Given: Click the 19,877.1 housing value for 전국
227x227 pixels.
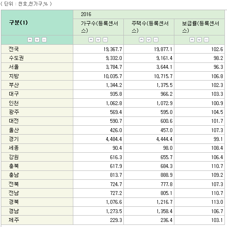Looking at the screenshot, I should coord(163,49).
